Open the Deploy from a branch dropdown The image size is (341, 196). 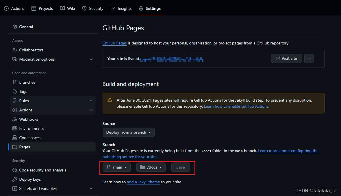(x=129, y=132)
